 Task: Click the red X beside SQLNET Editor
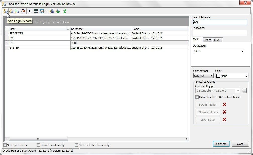tap(224, 104)
